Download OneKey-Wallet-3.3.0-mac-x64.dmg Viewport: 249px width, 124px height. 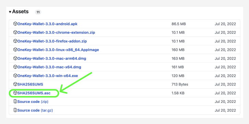(49, 67)
